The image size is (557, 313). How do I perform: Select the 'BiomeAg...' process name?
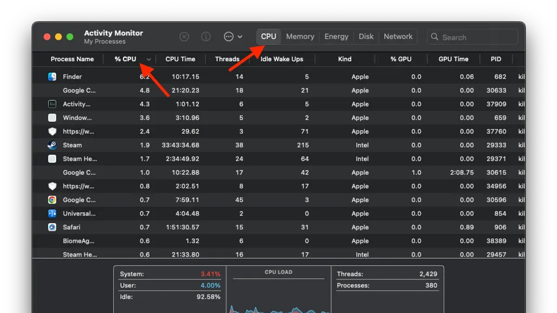[x=78, y=241]
